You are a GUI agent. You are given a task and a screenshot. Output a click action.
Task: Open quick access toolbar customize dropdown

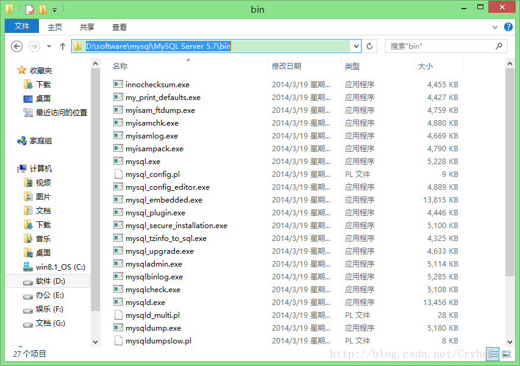tap(55, 10)
